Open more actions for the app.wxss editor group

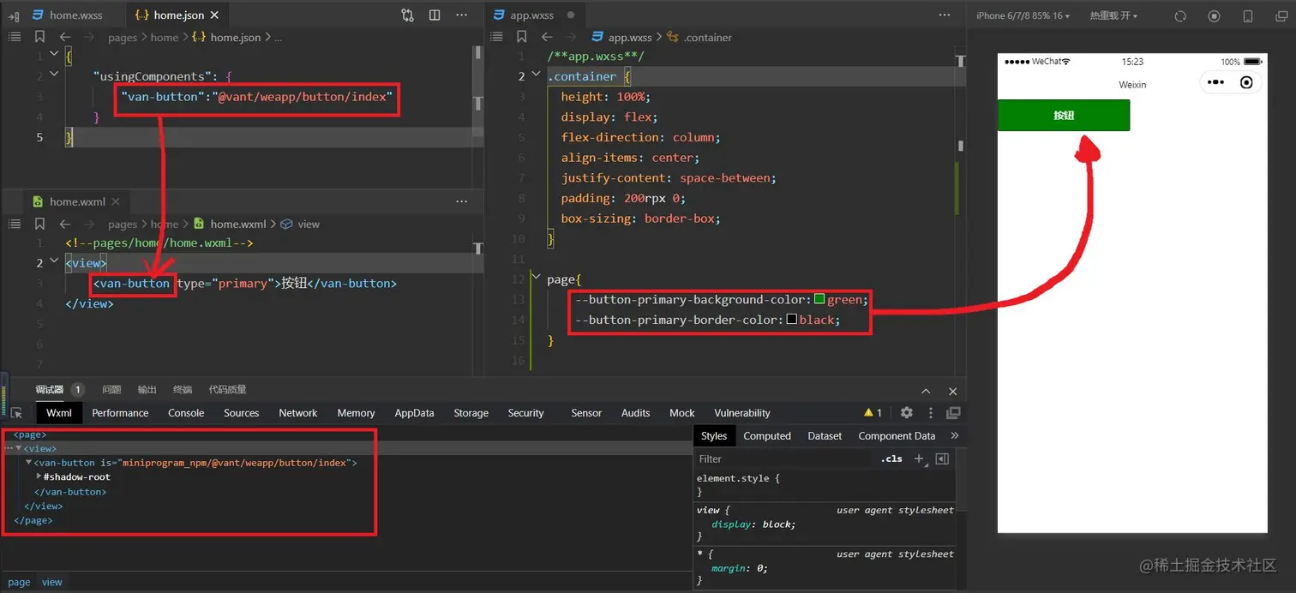point(945,15)
